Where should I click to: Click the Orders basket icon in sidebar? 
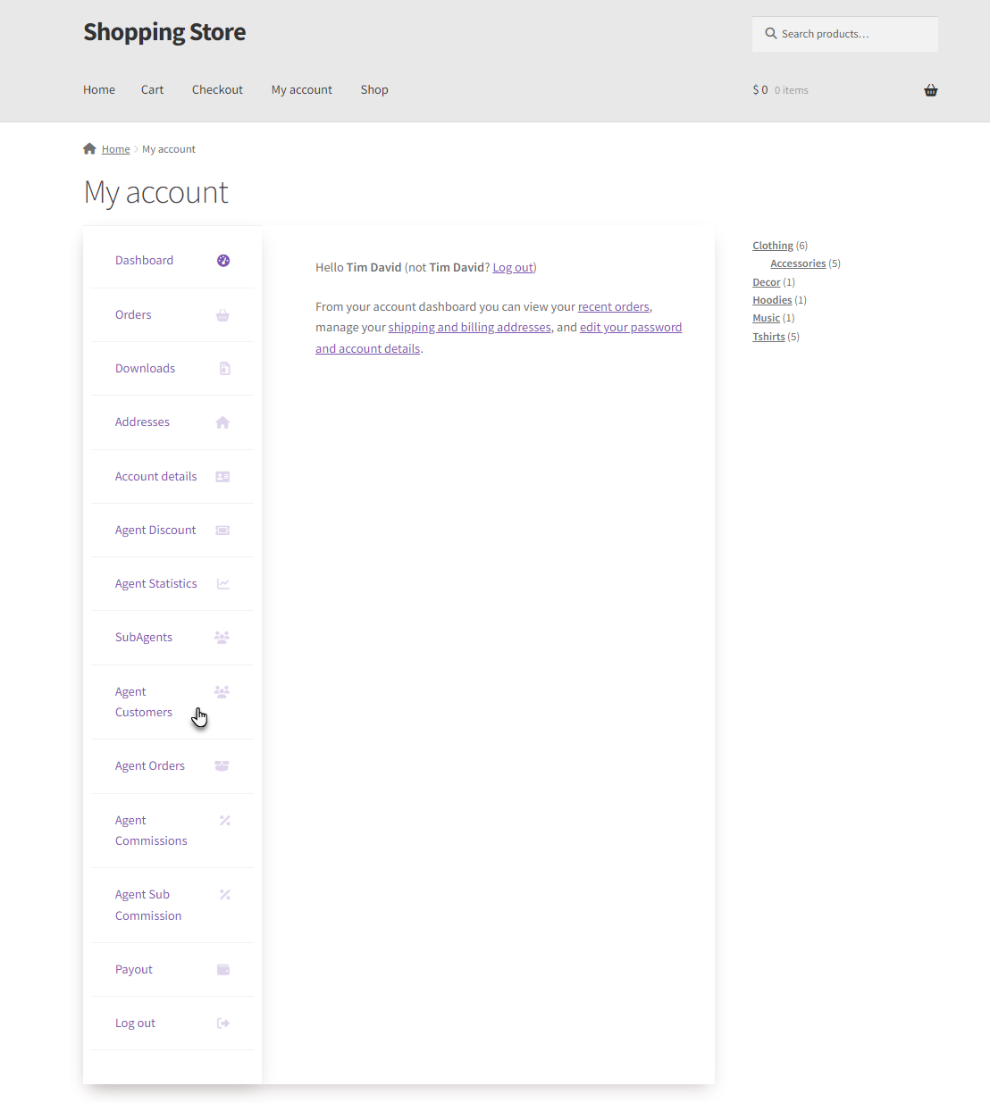223,315
